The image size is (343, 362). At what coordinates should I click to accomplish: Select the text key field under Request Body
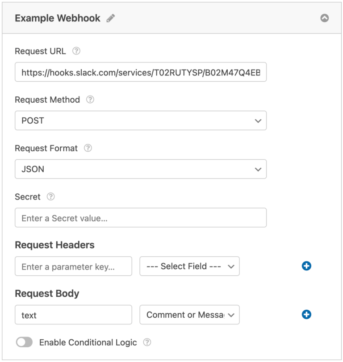73,315
